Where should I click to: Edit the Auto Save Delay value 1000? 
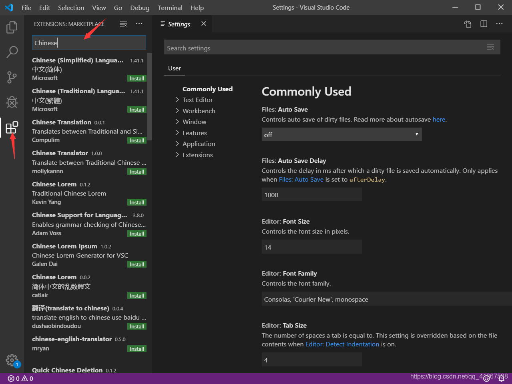point(311,194)
